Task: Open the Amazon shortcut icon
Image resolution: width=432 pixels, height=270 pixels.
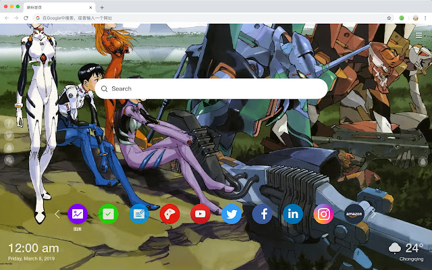Action: (354, 214)
